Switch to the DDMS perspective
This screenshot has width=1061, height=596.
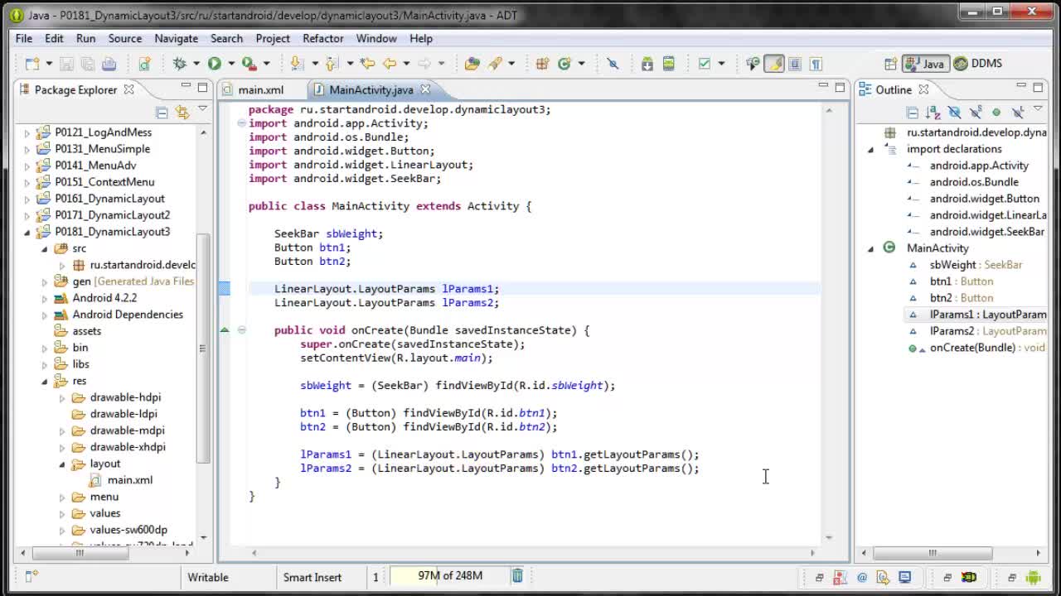tap(977, 64)
